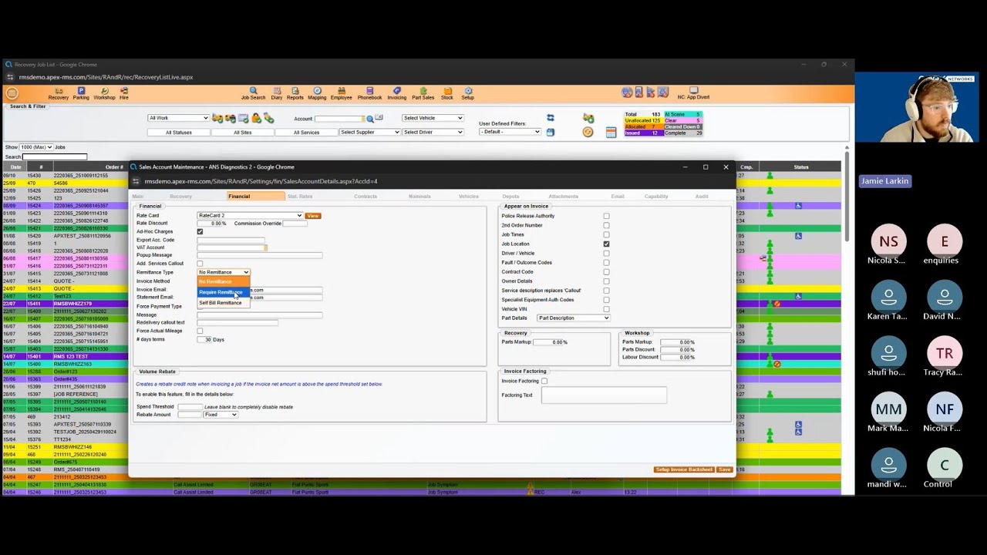Open the Stock icon

click(x=446, y=93)
